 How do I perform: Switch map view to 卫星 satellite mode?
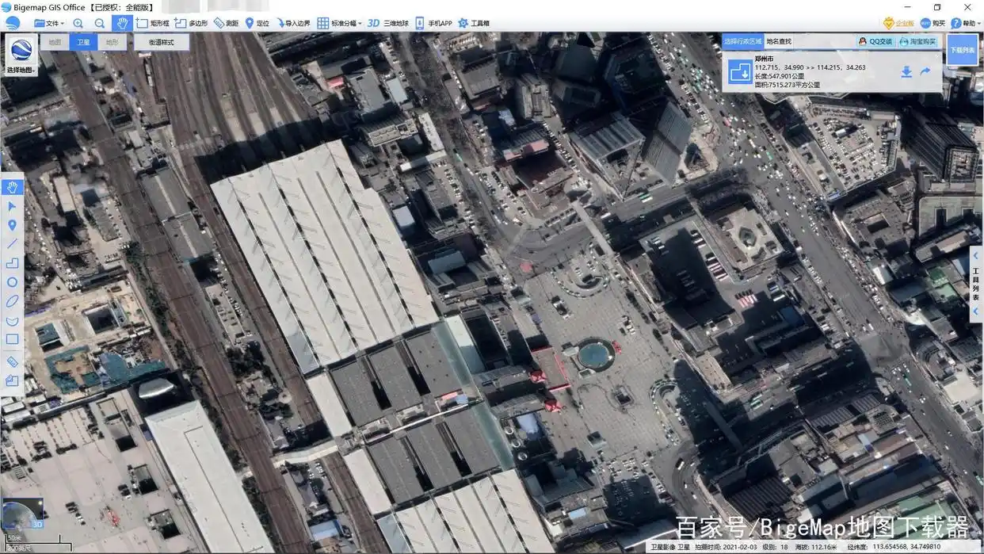tap(83, 42)
